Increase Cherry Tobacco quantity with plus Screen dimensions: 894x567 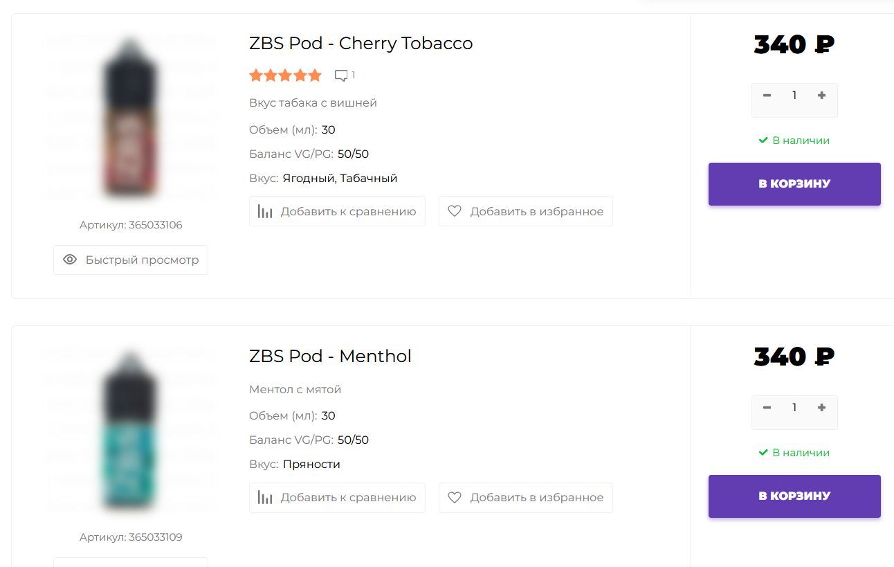click(x=821, y=96)
